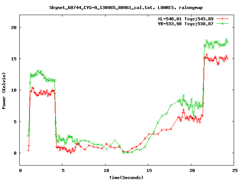Click the green legend line sample
Viewport: 242px width, 181px height.
coord(222,23)
